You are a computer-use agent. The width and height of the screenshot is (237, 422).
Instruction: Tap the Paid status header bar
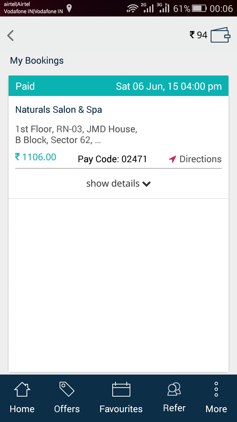(x=118, y=86)
